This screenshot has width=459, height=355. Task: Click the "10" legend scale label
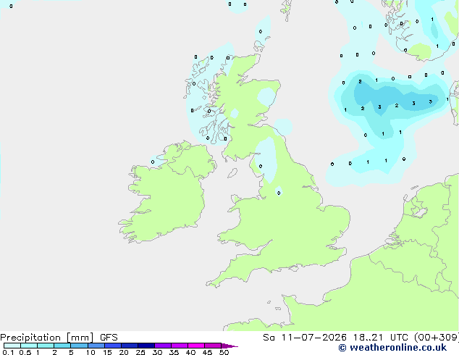tap(90, 352)
